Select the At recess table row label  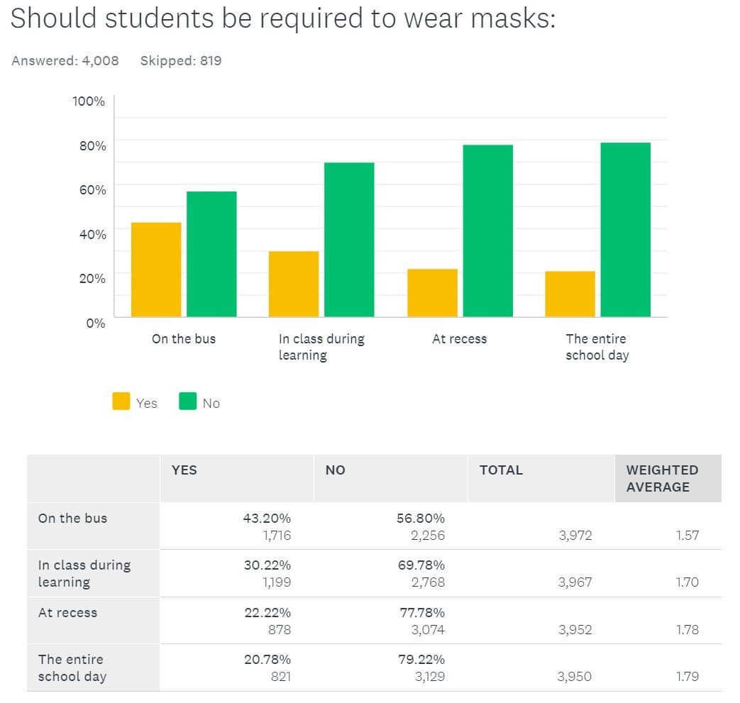pyautogui.click(x=67, y=613)
